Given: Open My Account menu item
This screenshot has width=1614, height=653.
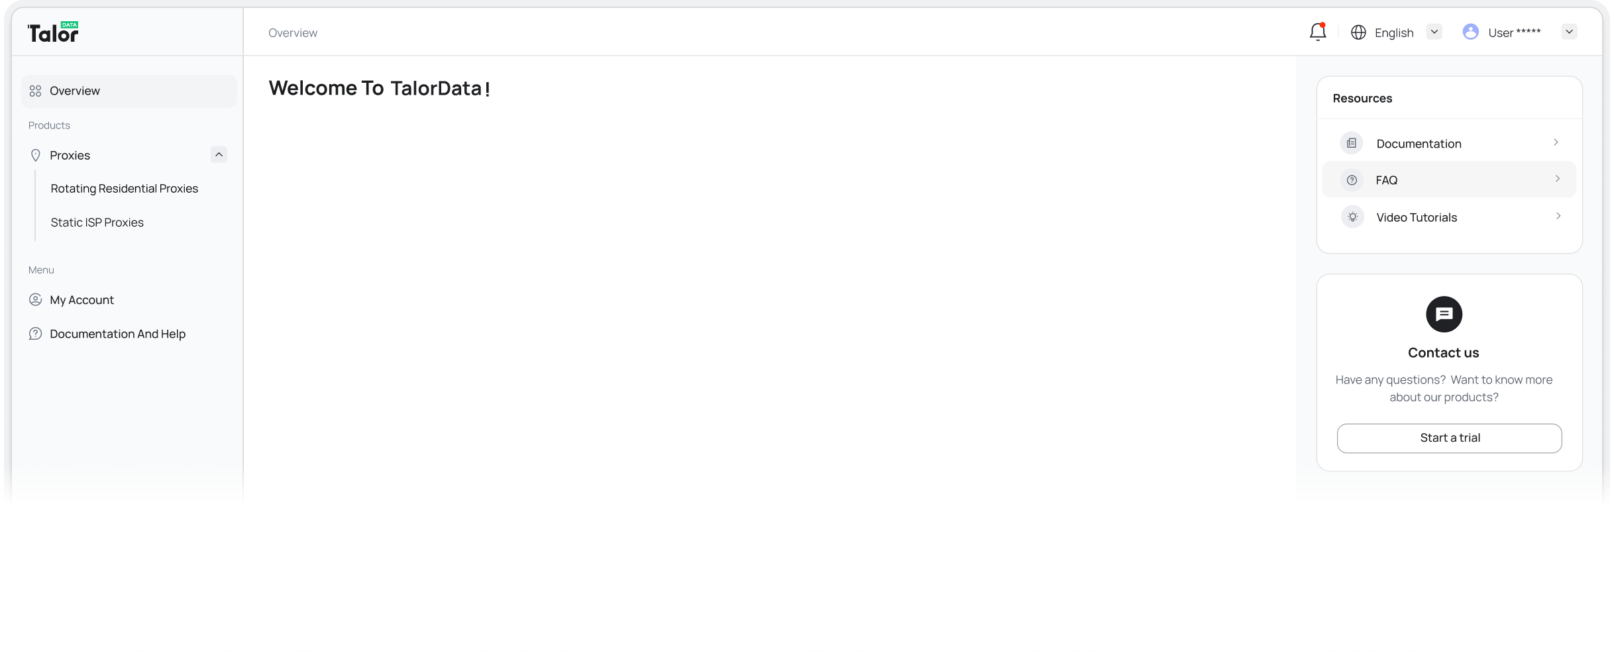Looking at the screenshot, I should (x=81, y=300).
